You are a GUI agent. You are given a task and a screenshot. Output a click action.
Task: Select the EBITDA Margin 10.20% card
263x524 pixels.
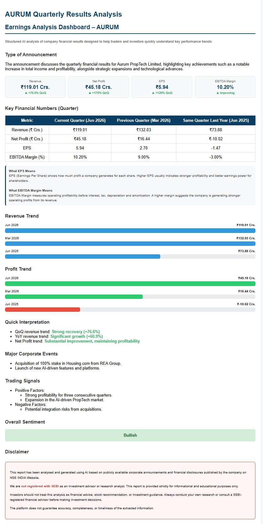pos(225,87)
